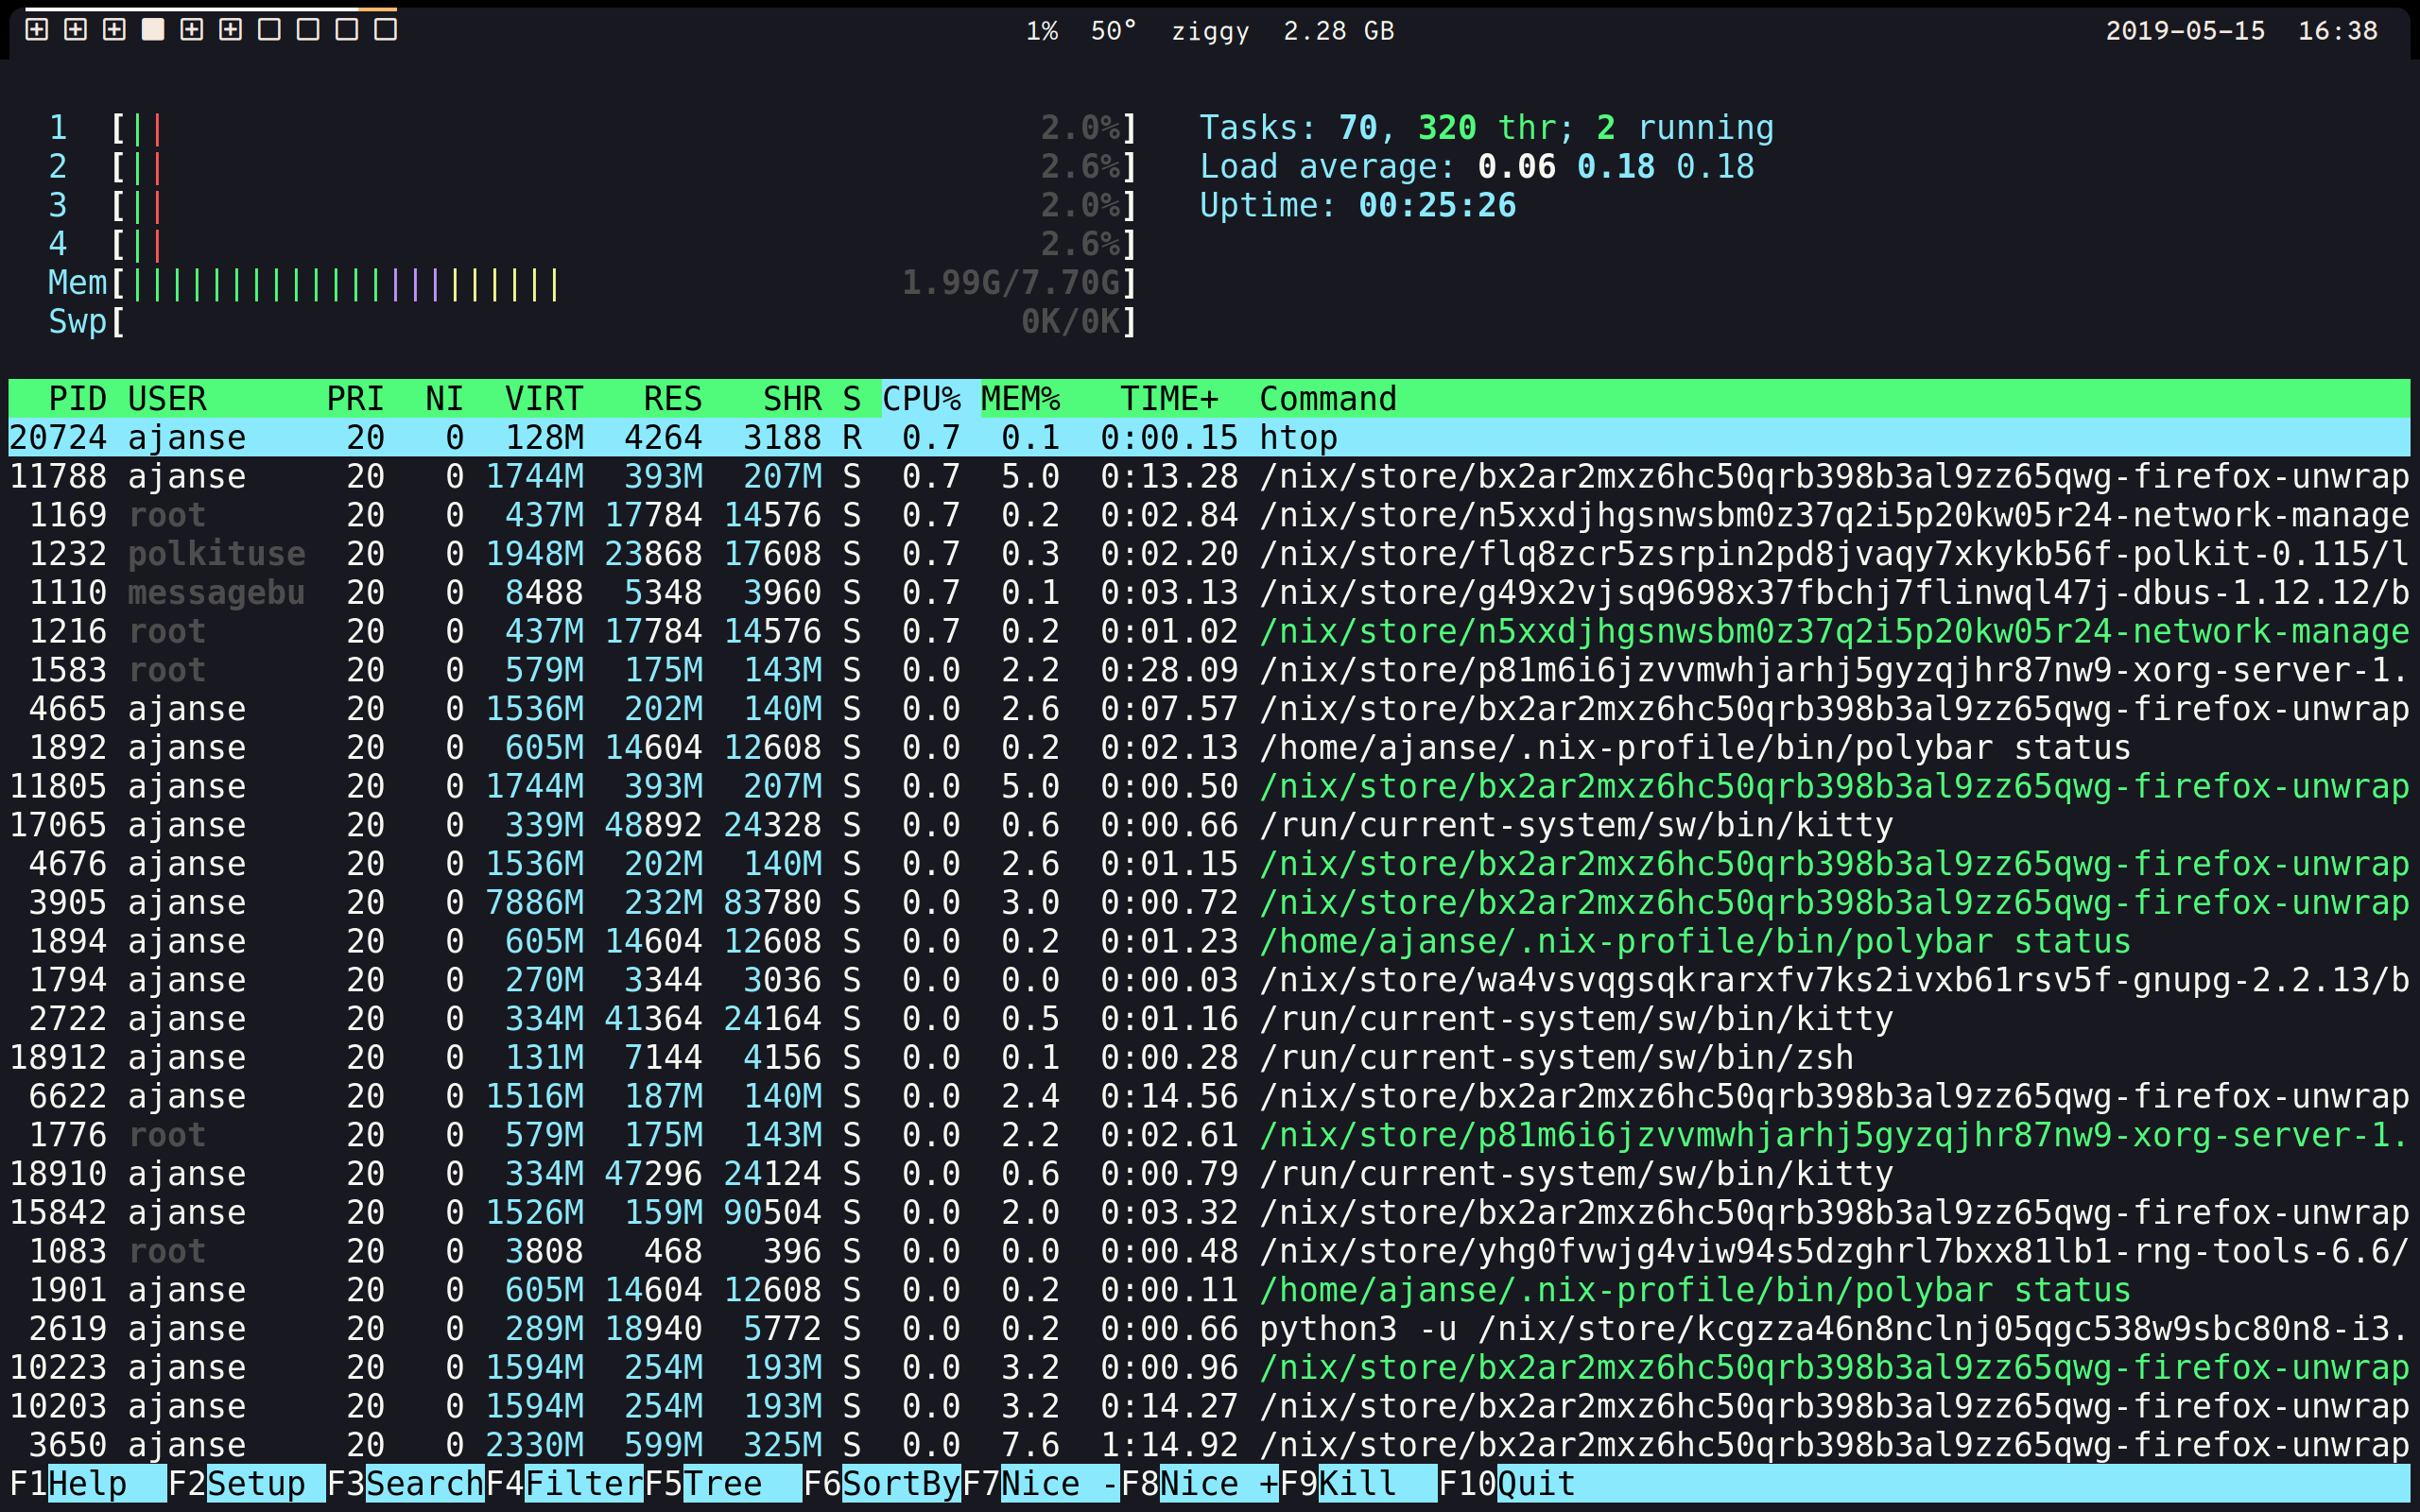Switch to the last empty workspace icon
Viewport: 2420px width, 1512px height.
[386, 30]
